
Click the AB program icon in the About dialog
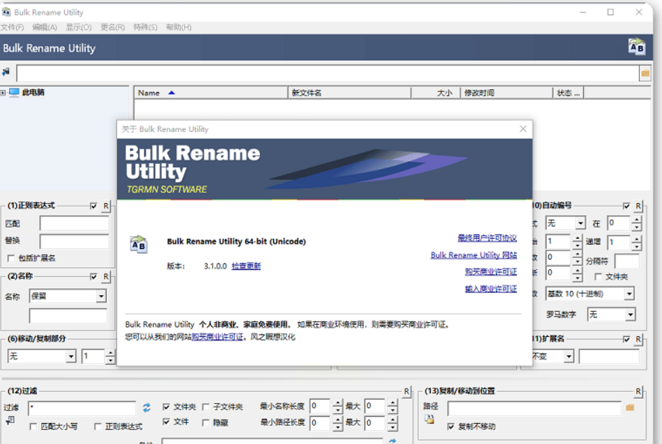tap(139, 244)
